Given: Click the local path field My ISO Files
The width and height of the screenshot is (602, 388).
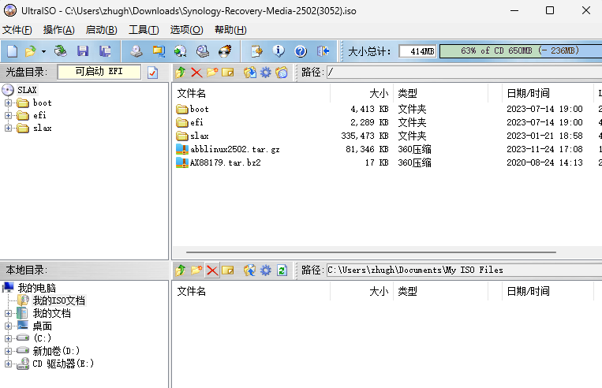Looking at the screenshot, I should (464, 270).
